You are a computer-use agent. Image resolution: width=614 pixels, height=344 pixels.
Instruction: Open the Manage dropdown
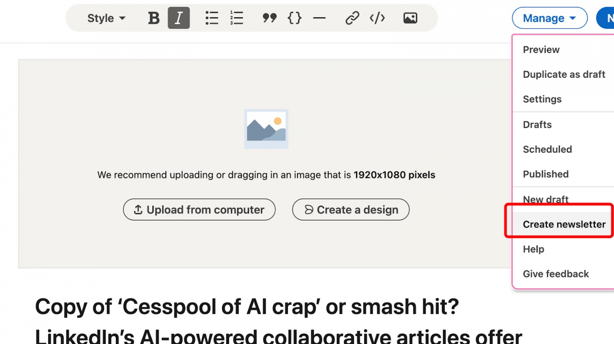pos(550,18)
